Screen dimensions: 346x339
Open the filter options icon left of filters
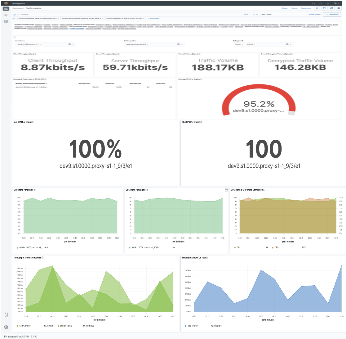pyautogui.click(x=14, y=19)
